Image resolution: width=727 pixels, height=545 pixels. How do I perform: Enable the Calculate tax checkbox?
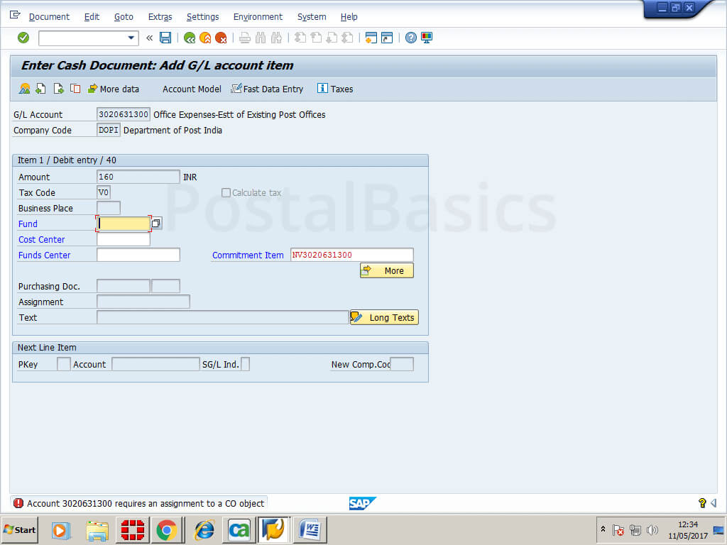pos(226,192)
